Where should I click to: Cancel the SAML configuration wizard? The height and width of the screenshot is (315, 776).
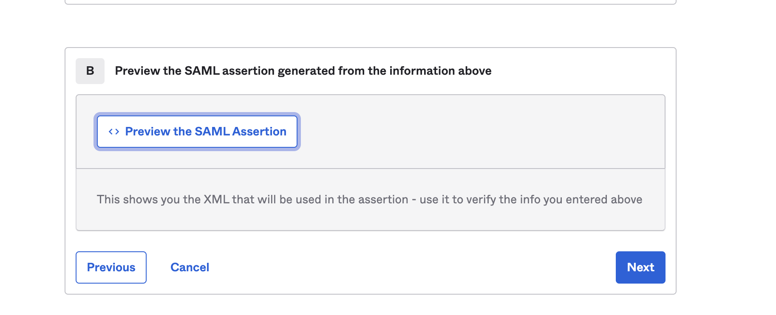point(190,267)
